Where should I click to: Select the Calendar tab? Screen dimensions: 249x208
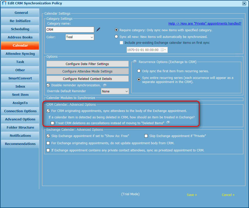pyautogui.click(x=20, y=46)
